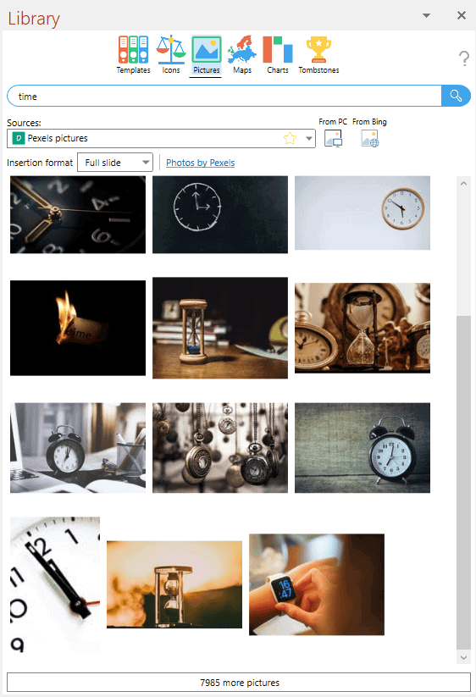The image size is (476, 697).
Task: Search images with From Bing icon
Action: [x=370, y=138]
